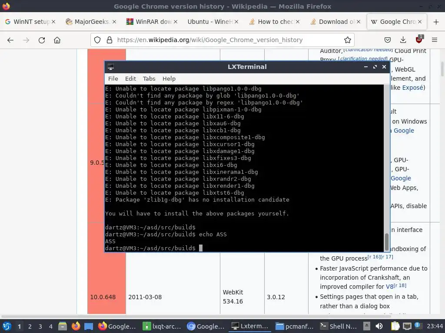Switch to the lxqt-archiver taskbar entry
The image size is (445, 333).
pyautogui.click(x=162, y=326)
